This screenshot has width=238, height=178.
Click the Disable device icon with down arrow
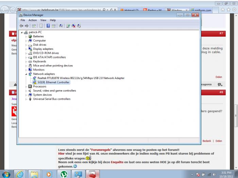coord(79,26)
